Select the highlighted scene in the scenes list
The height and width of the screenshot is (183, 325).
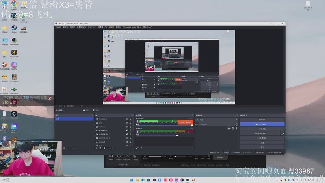74,119
